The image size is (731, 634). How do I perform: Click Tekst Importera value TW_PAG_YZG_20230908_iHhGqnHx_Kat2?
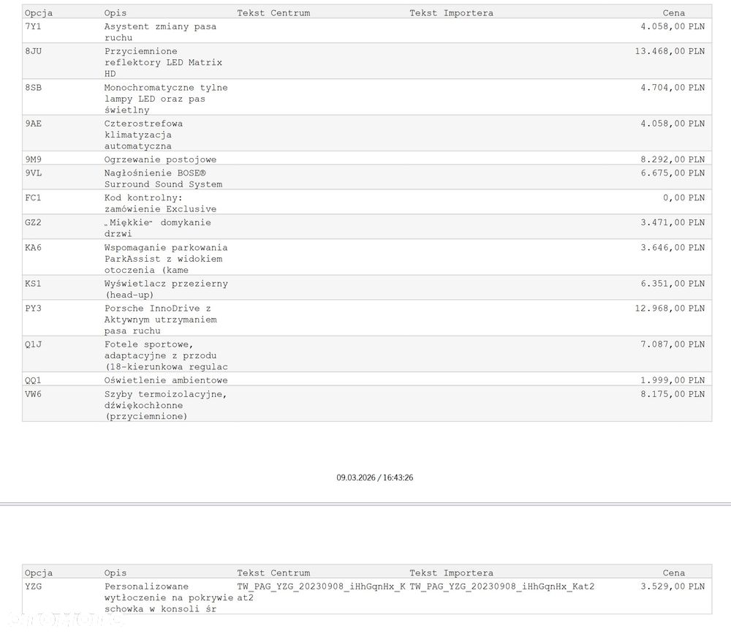pyautogui.click(x=502, y=586)
